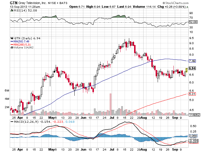
Task: Click the RSI(14) 52.08 legend label
Action: 26,11
